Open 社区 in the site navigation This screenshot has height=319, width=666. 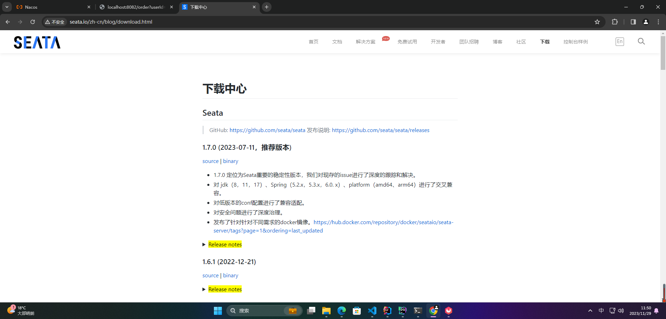point(521,42)
